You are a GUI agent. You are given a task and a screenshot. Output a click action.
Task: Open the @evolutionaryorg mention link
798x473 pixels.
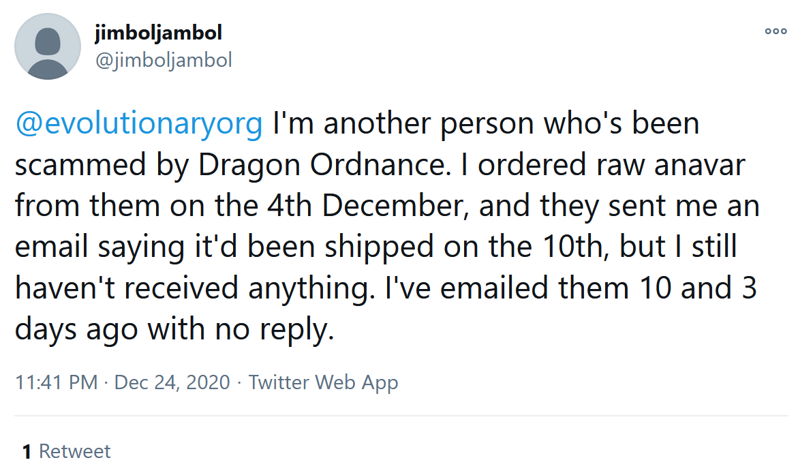(139, 125)
